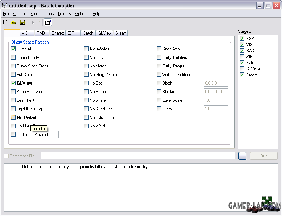Tick the Full Detail checkbox
The height and width of the screenshot is (216, 282).
pos(13,75)
